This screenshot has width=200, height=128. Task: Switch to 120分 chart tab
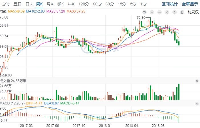pyautogui.click(x=84, y=4)
